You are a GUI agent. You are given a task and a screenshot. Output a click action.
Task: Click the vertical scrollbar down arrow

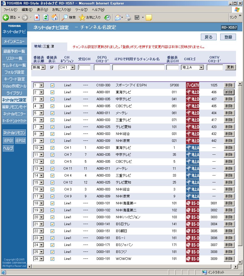pos(240,262)
